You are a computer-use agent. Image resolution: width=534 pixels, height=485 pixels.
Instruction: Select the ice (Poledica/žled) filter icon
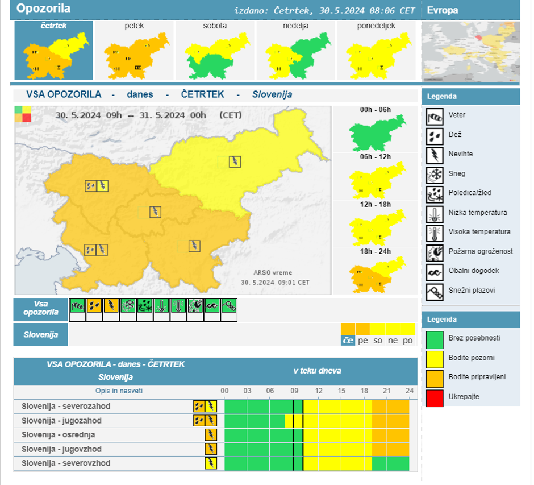coord(145,306)
